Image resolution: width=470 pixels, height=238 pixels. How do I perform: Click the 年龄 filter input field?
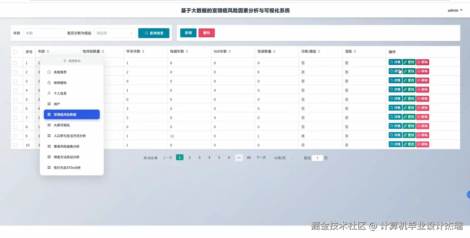(44, 33)
